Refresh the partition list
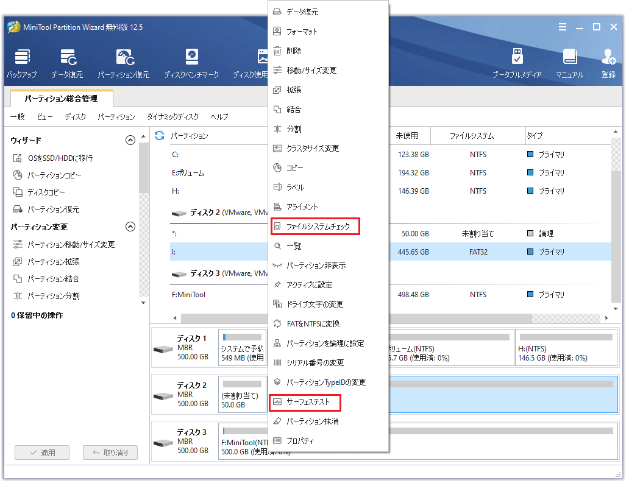 [160, 136]
